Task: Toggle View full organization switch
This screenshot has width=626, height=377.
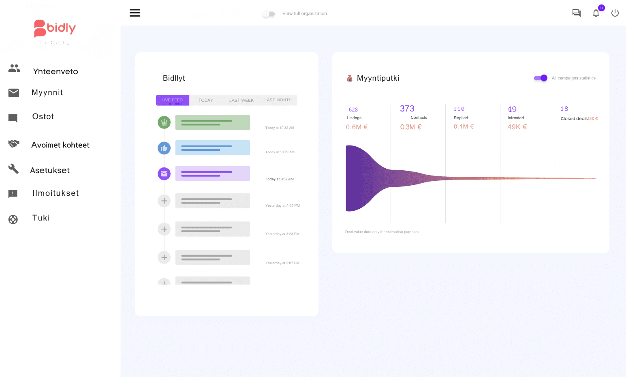Action: 269,14
